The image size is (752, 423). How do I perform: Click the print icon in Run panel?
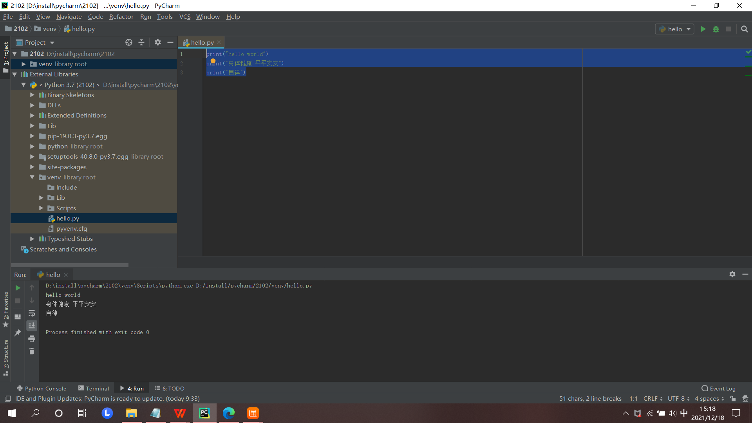32,338
